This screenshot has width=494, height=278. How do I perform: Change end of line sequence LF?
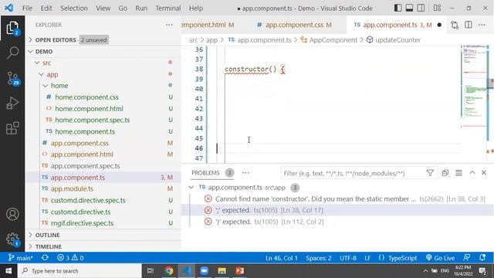tap(367, 258)
